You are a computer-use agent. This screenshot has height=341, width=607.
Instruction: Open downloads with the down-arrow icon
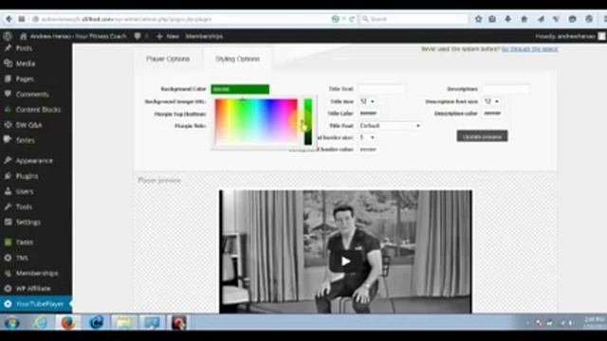coord(508,19)
